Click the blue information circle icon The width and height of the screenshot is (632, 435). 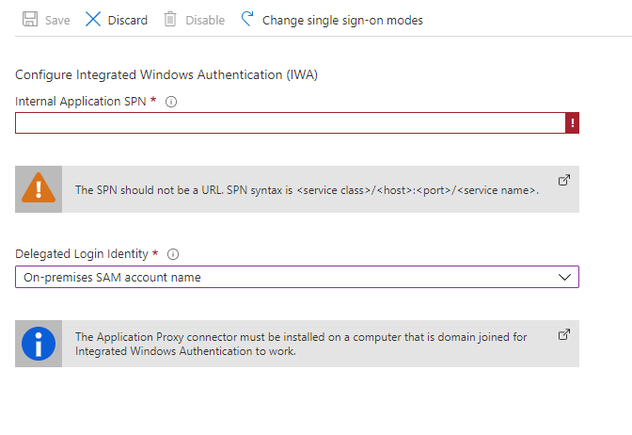coord(39,344)
